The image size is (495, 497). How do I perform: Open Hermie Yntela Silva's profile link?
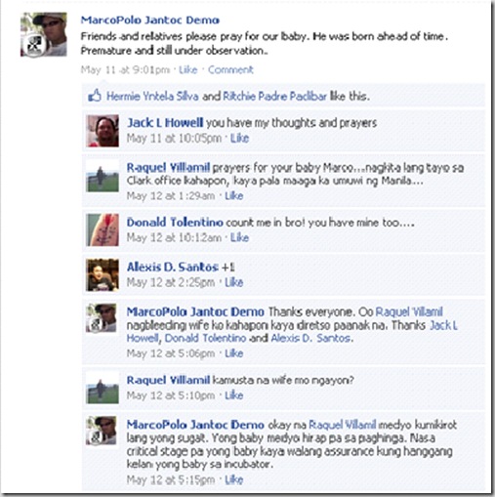click(152, 97)
